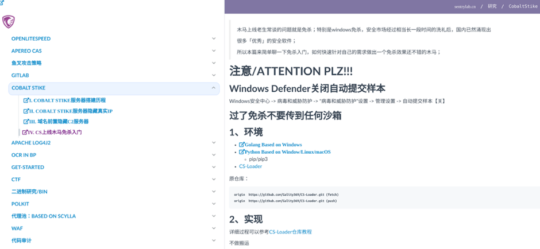
Task: Click the 注意/ATTENTION PLZ!!! heading
Action: [x=291, y=72]
